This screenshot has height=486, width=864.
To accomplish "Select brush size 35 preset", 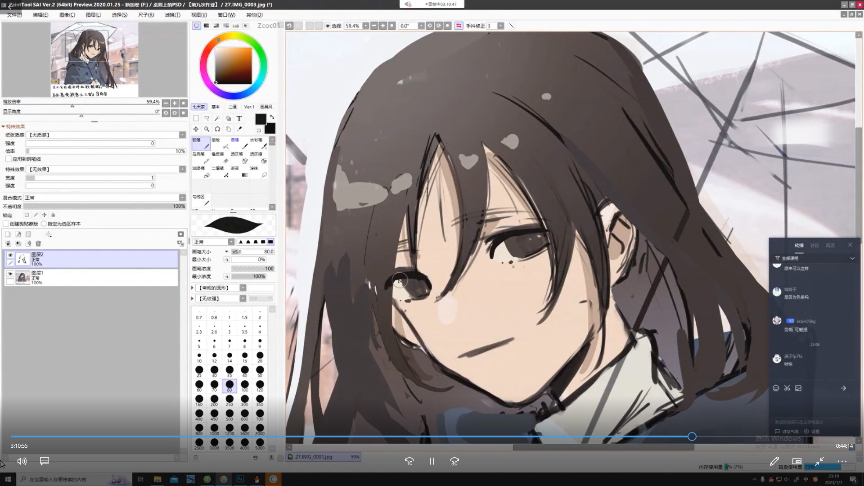I will (229, 371).
